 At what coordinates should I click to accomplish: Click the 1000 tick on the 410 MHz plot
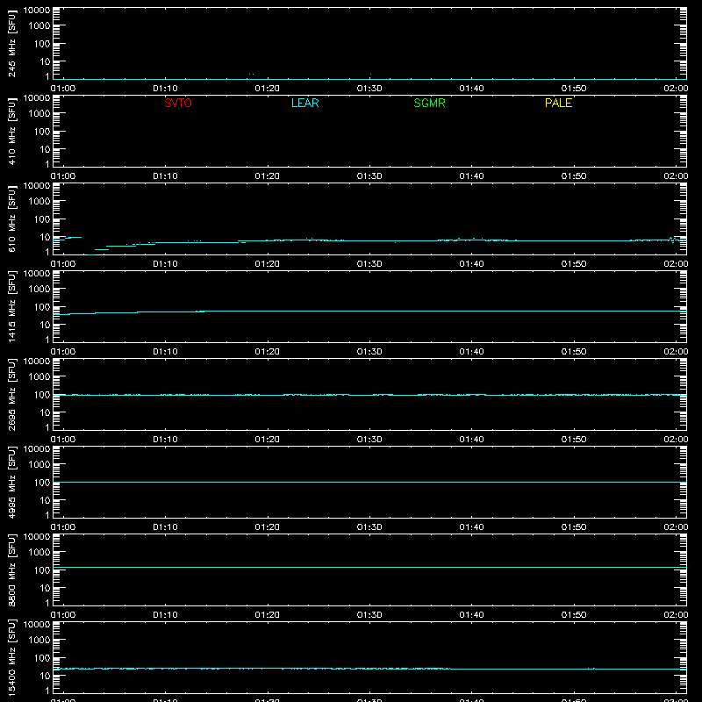39,114
